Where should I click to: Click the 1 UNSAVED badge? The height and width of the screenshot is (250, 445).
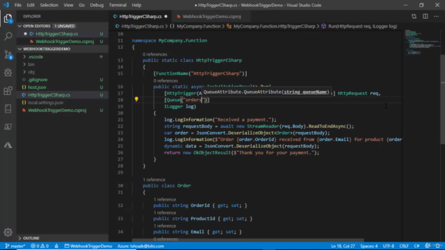pyautogui.click(x=65, y=26)
